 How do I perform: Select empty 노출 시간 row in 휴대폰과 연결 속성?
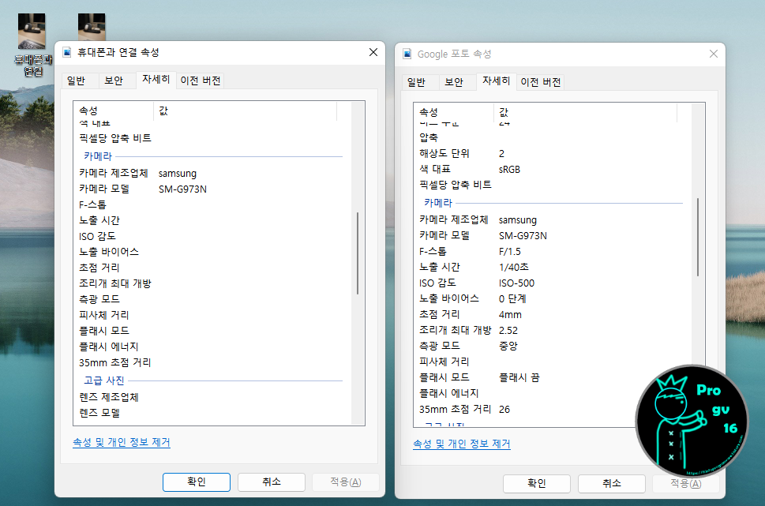[211, 220]
